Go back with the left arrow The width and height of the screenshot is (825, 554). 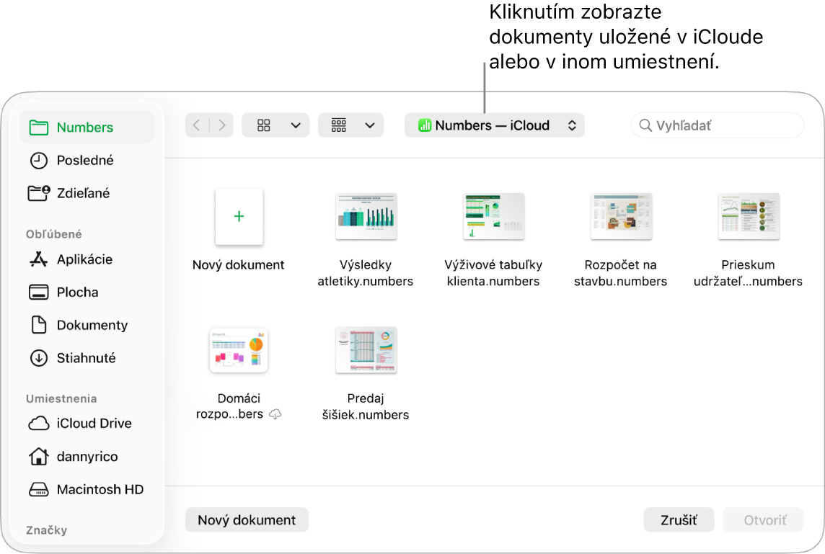click(197, 125)
